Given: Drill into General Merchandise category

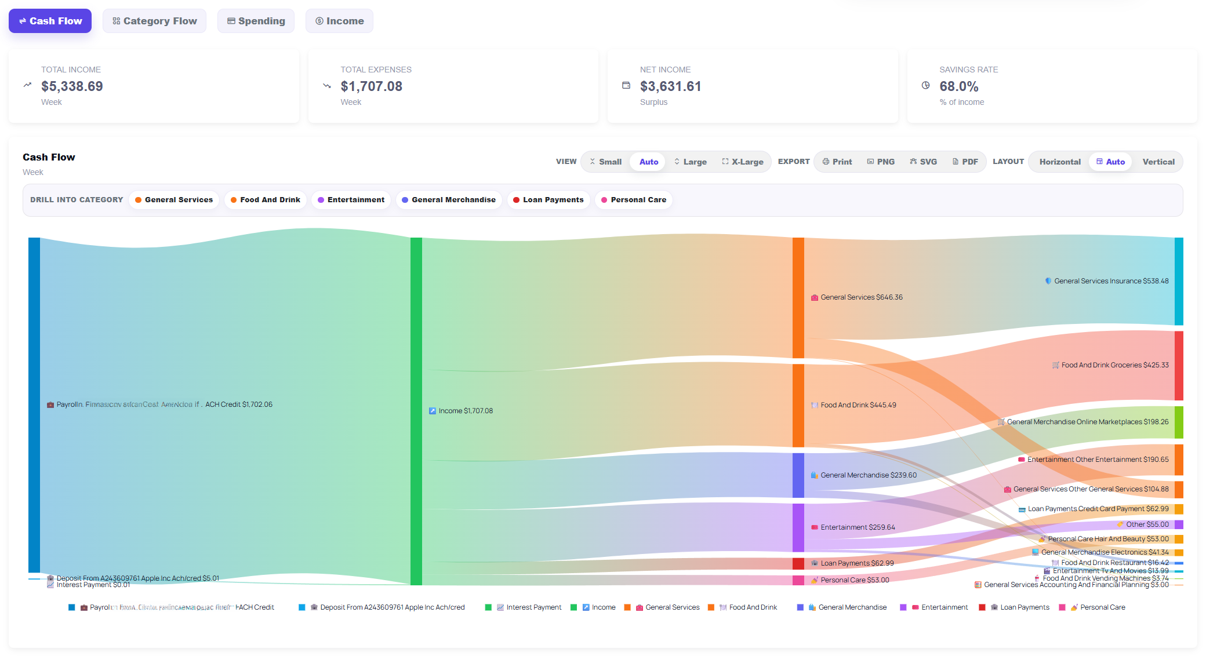Looking at the screenshot, I should click(x=449, y=200).
